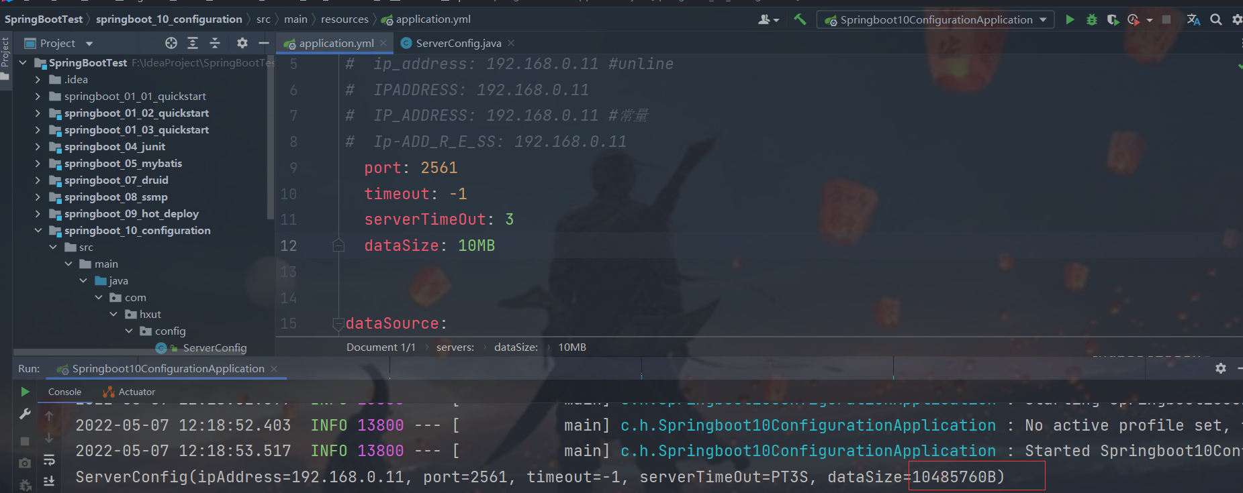The width and height of the screenshot is (1243, 493).
Task: Click 10MB value on dataSize line
Action: tap(476, 245)
